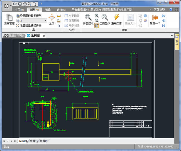The height and width of the screenshot is (151, 181).
Task: Toggle 设置对象捕捉开关 object snap
Action: [x=29, y=25]
